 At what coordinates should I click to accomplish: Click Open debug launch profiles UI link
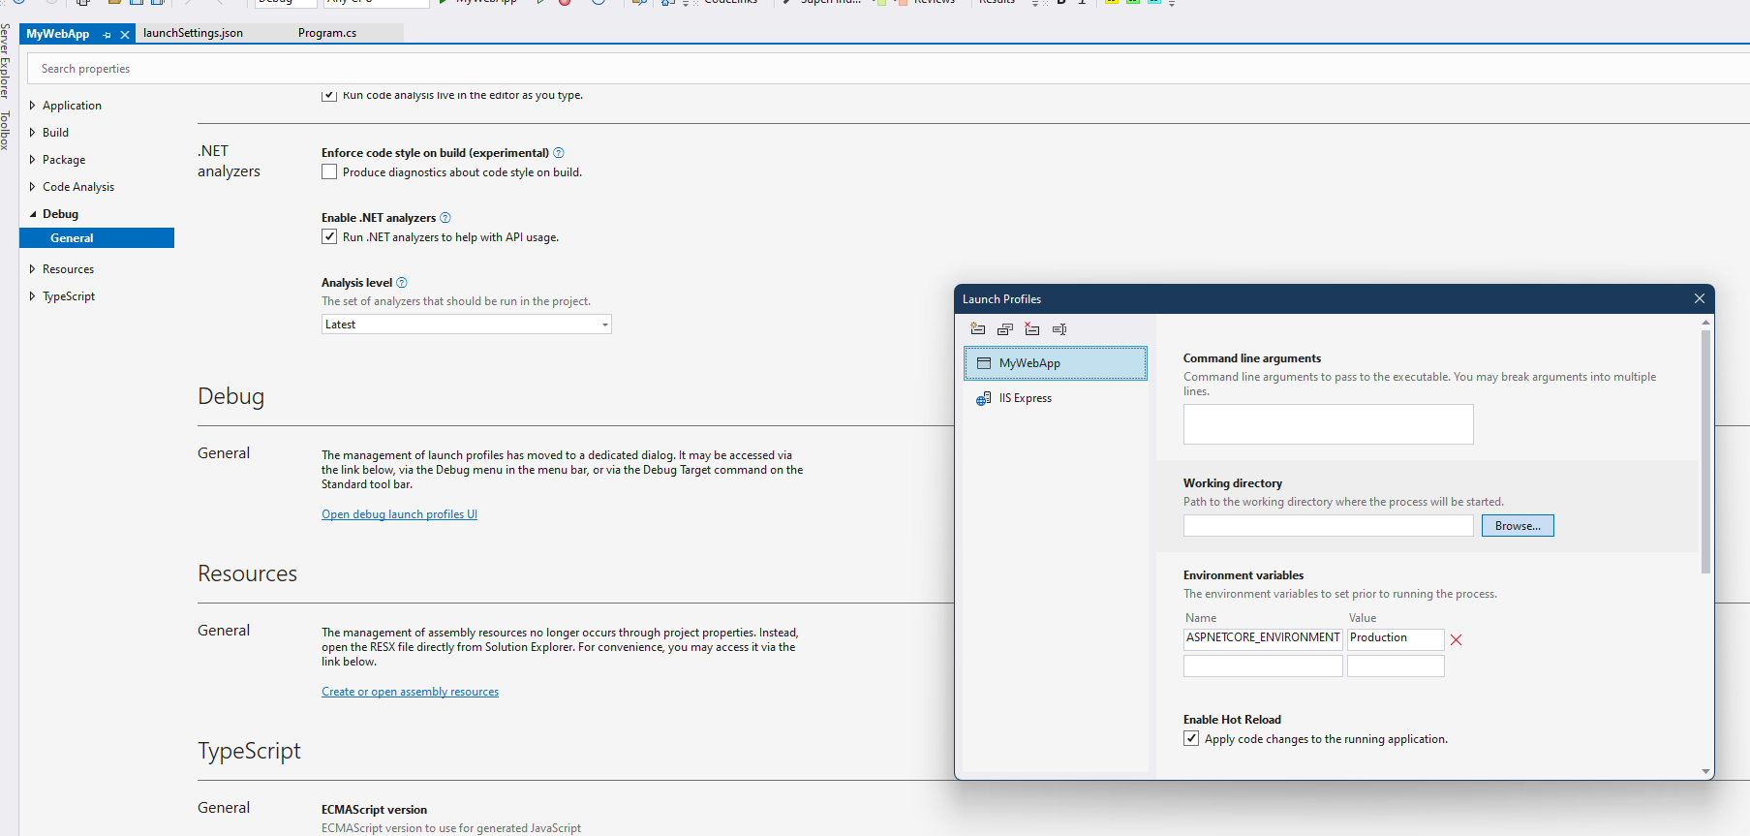(399, 514)
